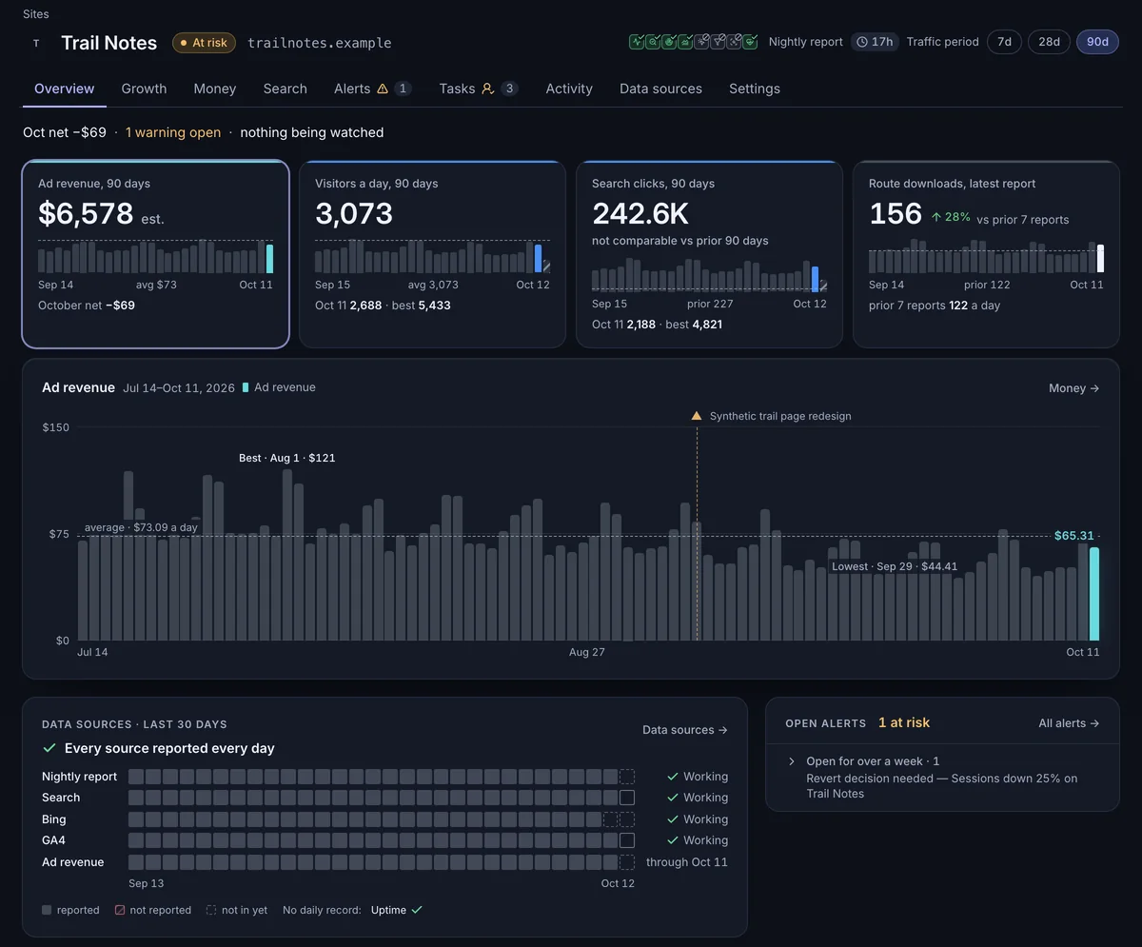Go to the Data sources tab
The width and height of the screenshot is (1142, 947).
pyautogui.click(x=660, y=89)
